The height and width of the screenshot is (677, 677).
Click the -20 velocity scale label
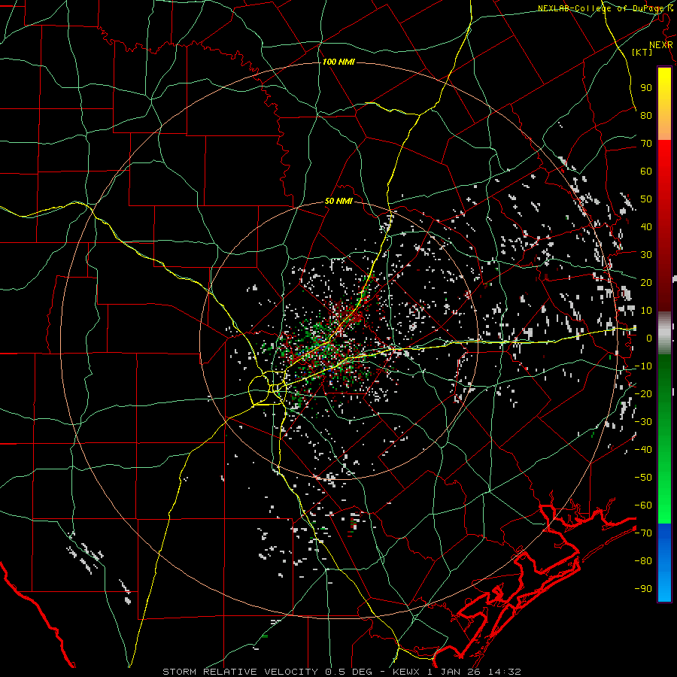pos(643,393)
